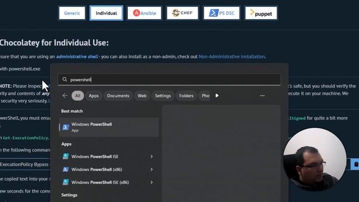Click the Puppet logo icon

[x=252, y=12]
